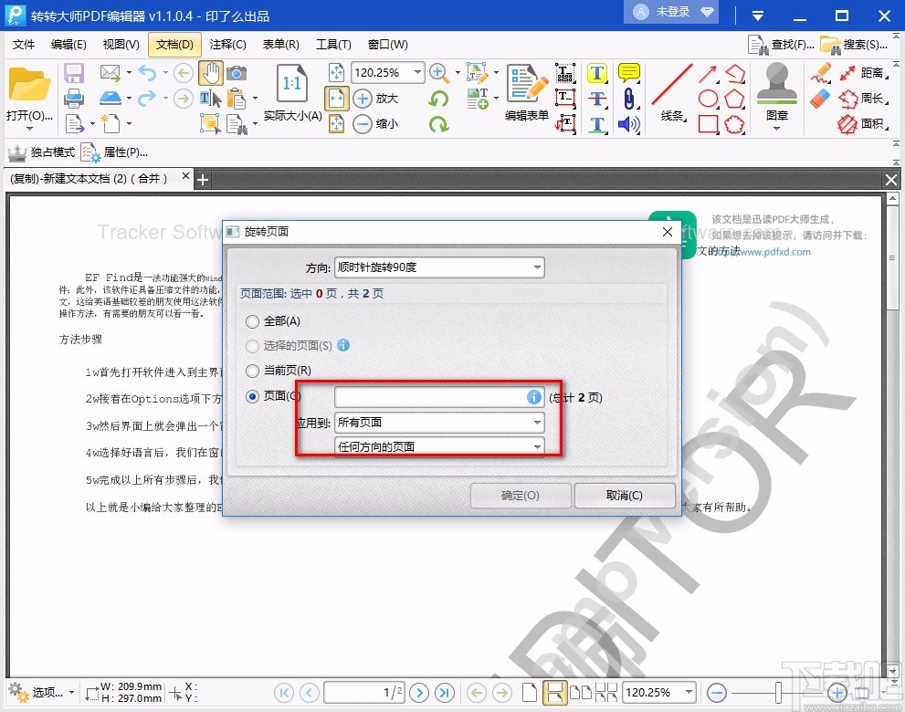
Task: Open the 顺时针旋转90度 direction dropdown
Action: (438, 267)
